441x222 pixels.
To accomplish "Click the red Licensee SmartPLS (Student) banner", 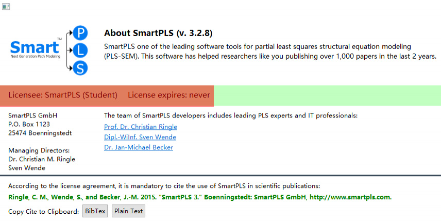I will coord(63,95).
